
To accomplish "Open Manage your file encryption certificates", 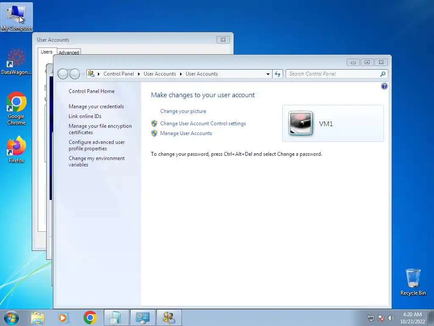I will click(100, 129).
